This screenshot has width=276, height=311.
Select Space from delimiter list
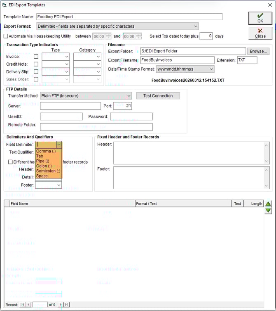(49, 176)
